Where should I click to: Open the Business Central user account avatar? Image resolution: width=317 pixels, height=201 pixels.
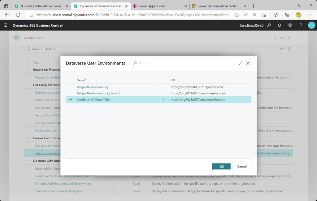[x=311, y=25]
